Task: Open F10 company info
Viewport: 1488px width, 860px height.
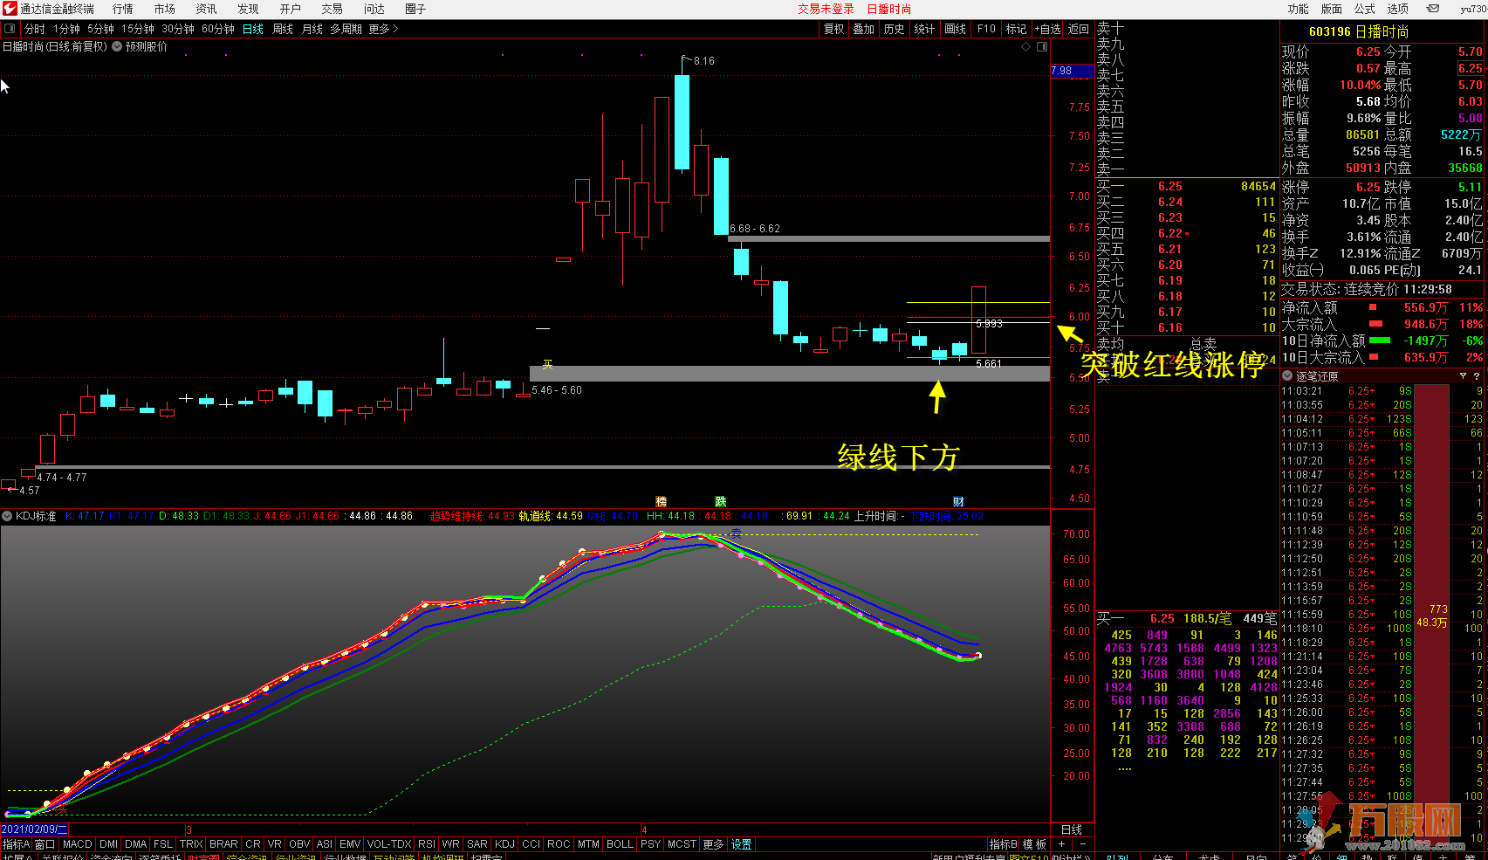Action: 986,29
